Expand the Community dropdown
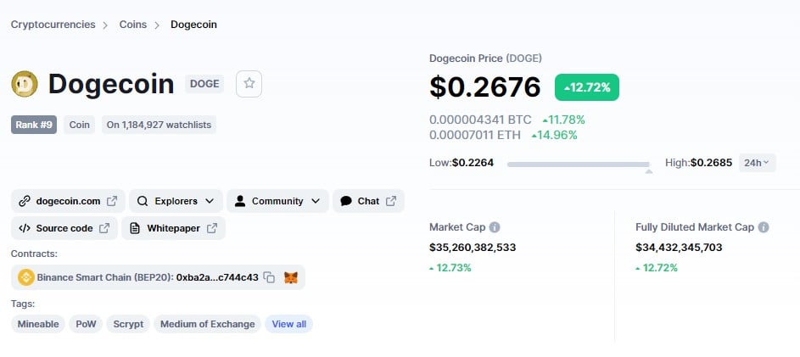 (277, 201)
